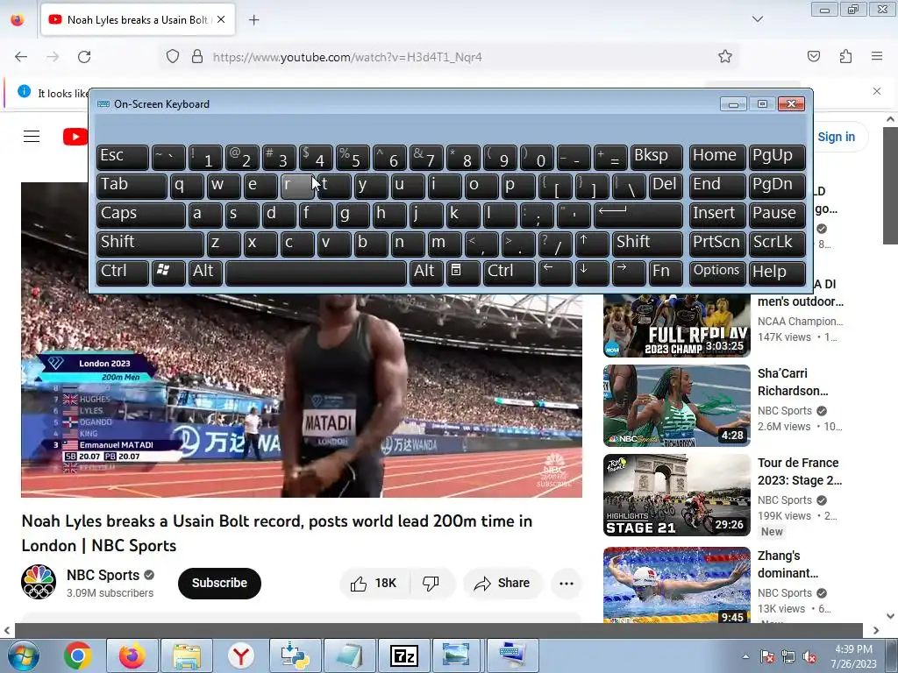This screenshot has height=673, width=898.
Task: Tap the PrtScn key on keyboard
Action: pos(717,244)
